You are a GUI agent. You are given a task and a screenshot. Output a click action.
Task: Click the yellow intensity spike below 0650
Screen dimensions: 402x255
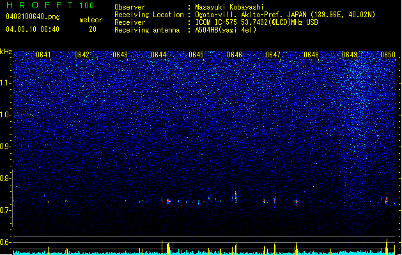[x=387, y=247]
